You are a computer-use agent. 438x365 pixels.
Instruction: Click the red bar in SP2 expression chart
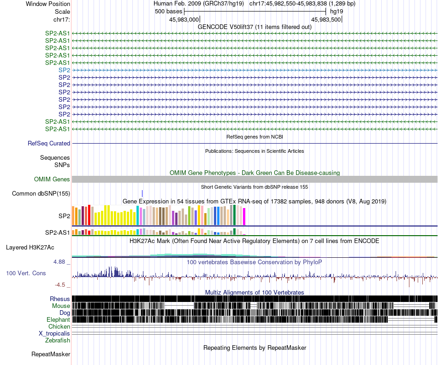(89, 215)
